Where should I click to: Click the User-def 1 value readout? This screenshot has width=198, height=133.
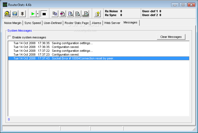click(x=160, y=11)
